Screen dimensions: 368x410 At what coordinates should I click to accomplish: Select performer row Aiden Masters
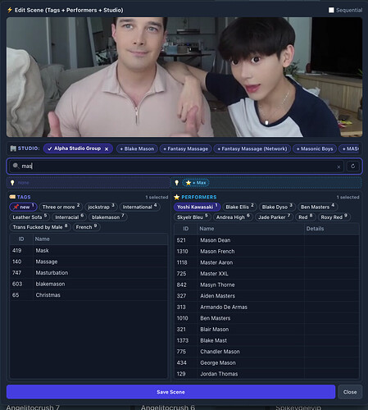click(x=266, y=296)
